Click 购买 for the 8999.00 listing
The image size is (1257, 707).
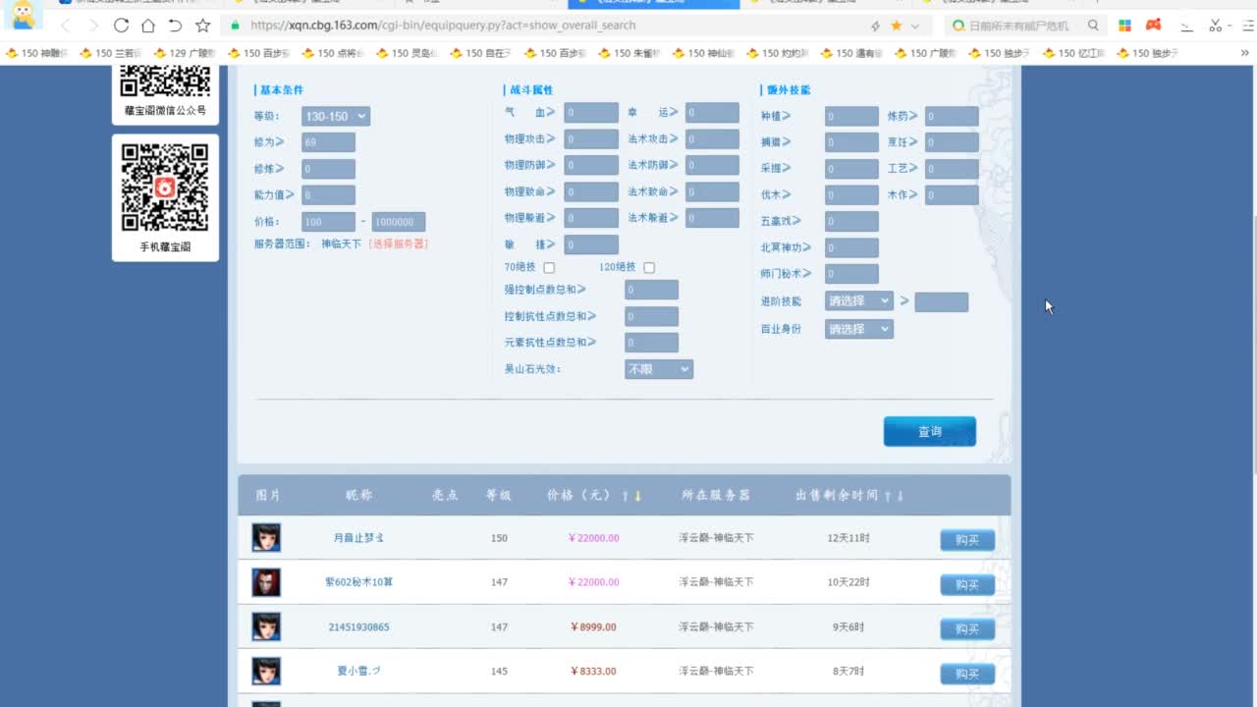(x=966, y=628)
